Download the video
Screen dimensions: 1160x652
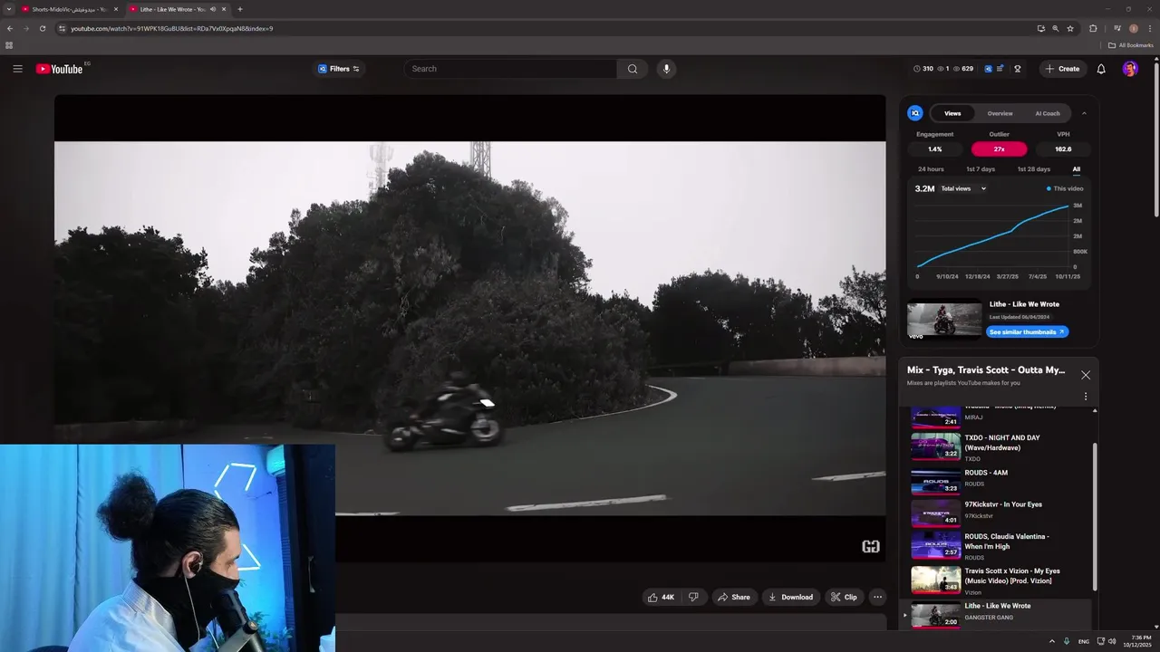(791, 598)
